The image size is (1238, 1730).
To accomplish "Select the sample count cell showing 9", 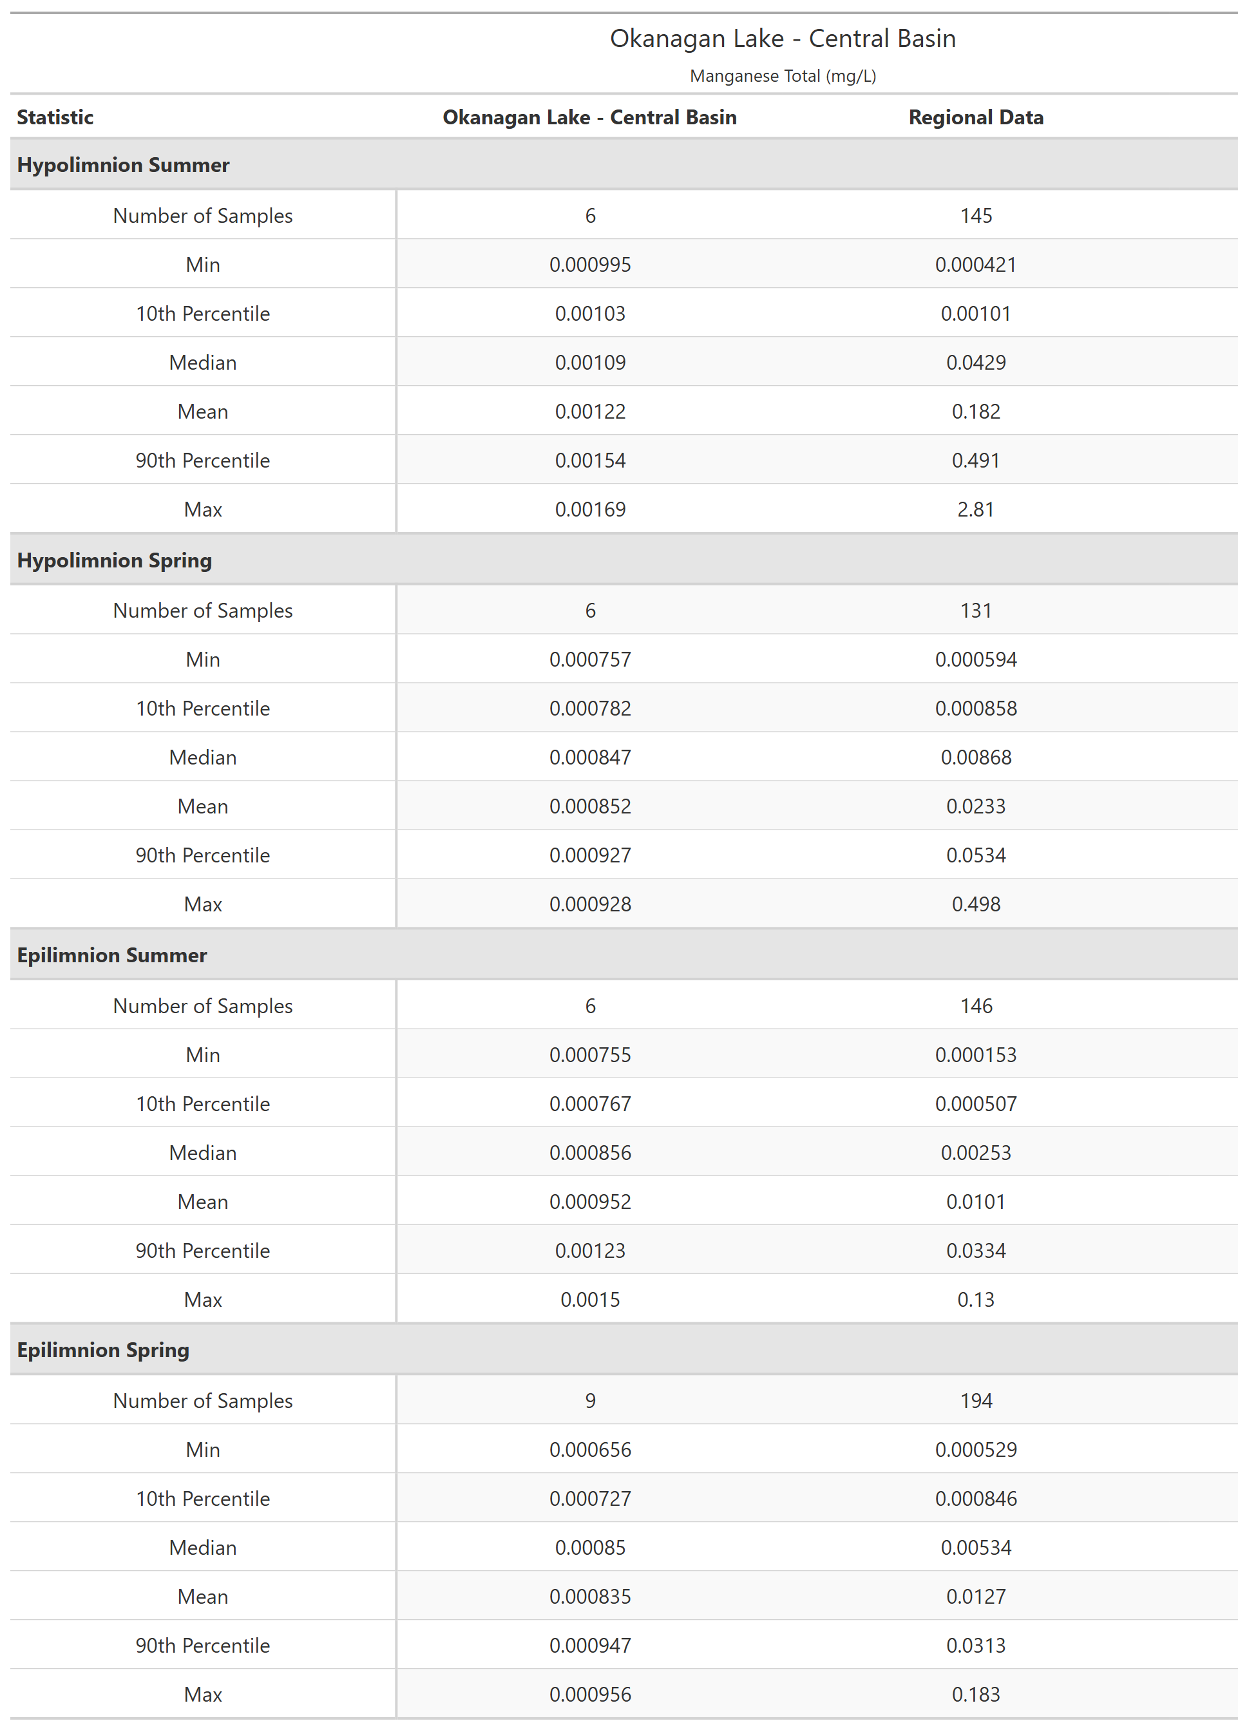I will pyautogui.click(x=590, y=1401).
